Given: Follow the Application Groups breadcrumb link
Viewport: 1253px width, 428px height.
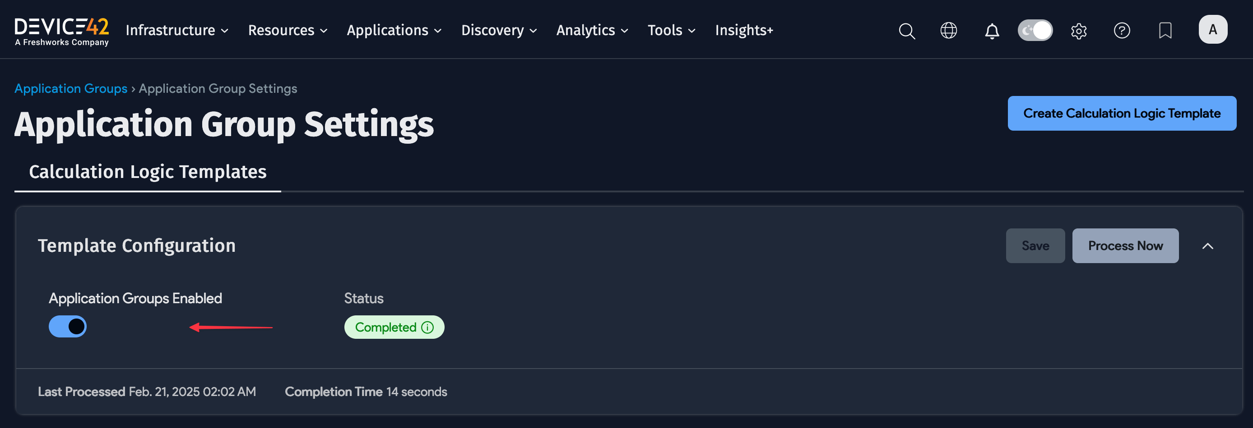Looking at the screenshot, I should click(70, 88).
